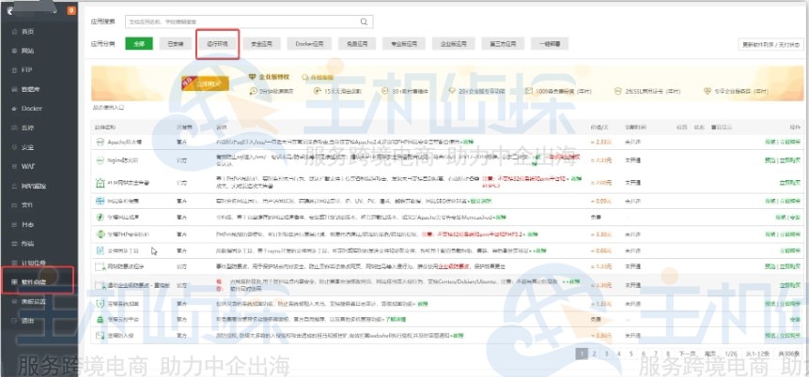Open the 首页 home icon in sidebar
809x377 pixels.
[x=11, y=31]
